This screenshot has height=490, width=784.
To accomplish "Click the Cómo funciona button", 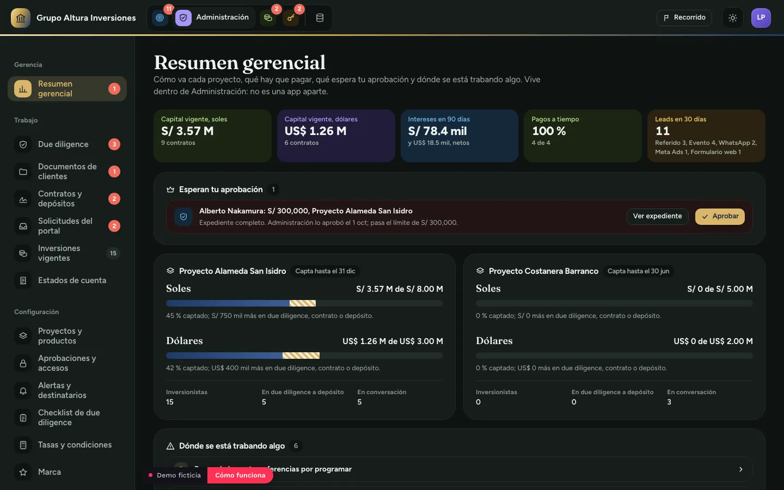I will click(240, 475).
